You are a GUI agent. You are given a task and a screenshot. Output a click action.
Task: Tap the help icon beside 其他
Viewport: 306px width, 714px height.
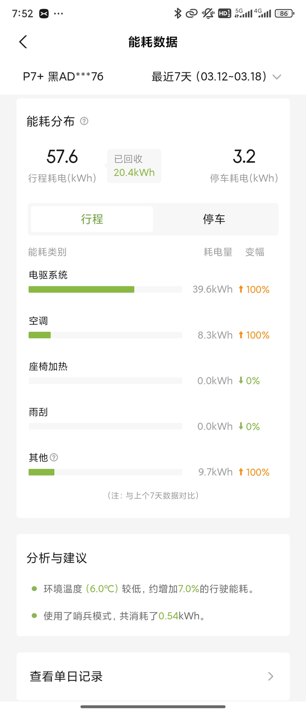click(54, 458)
